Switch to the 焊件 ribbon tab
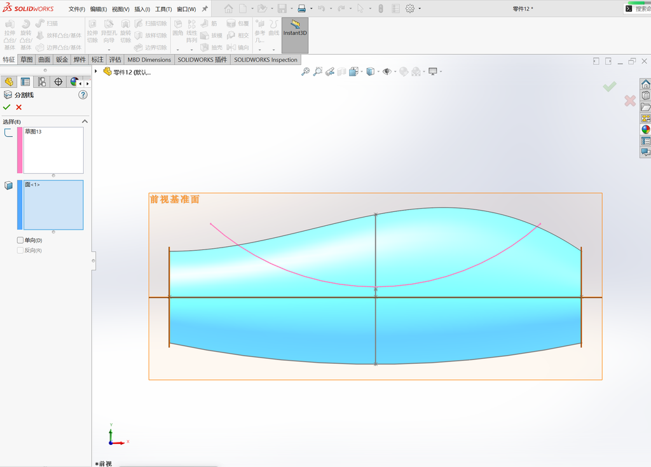 79,59
